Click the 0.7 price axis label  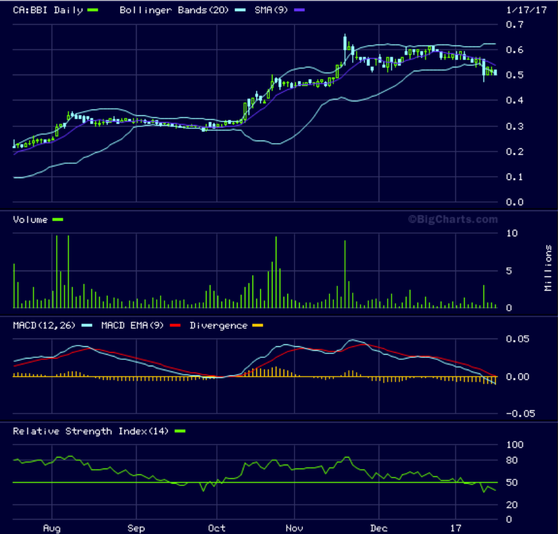(x=515, y=25)
